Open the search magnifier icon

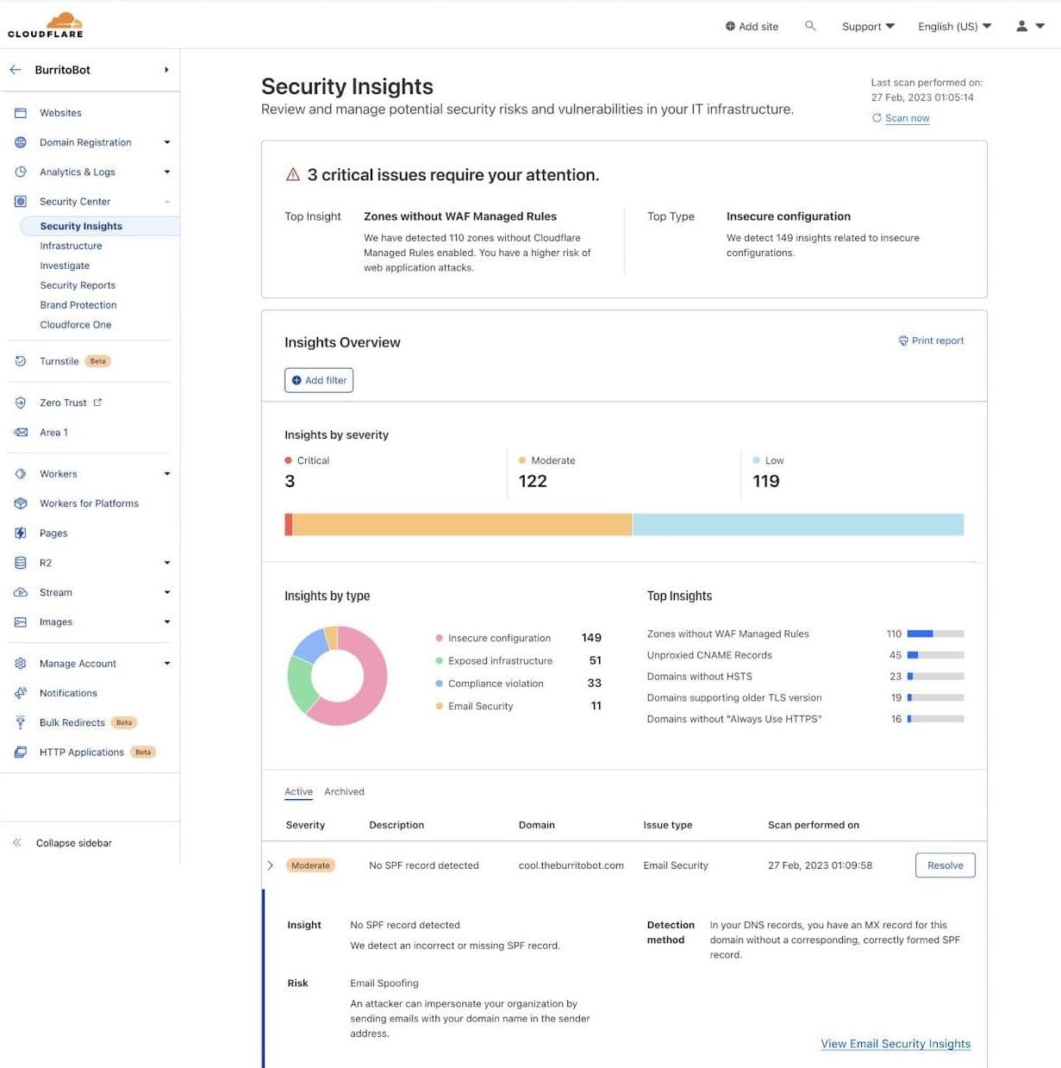[810, 26]
